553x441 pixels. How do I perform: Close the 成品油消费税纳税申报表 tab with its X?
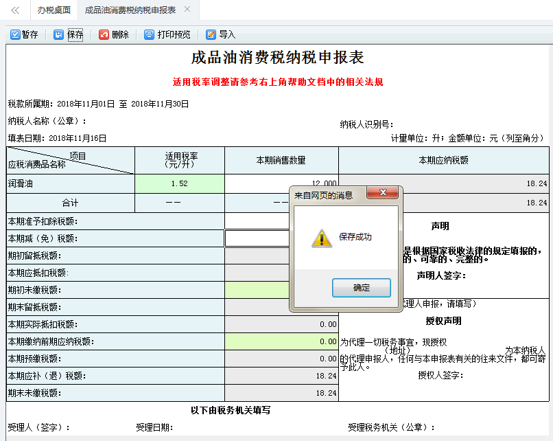tap(187, 10)
